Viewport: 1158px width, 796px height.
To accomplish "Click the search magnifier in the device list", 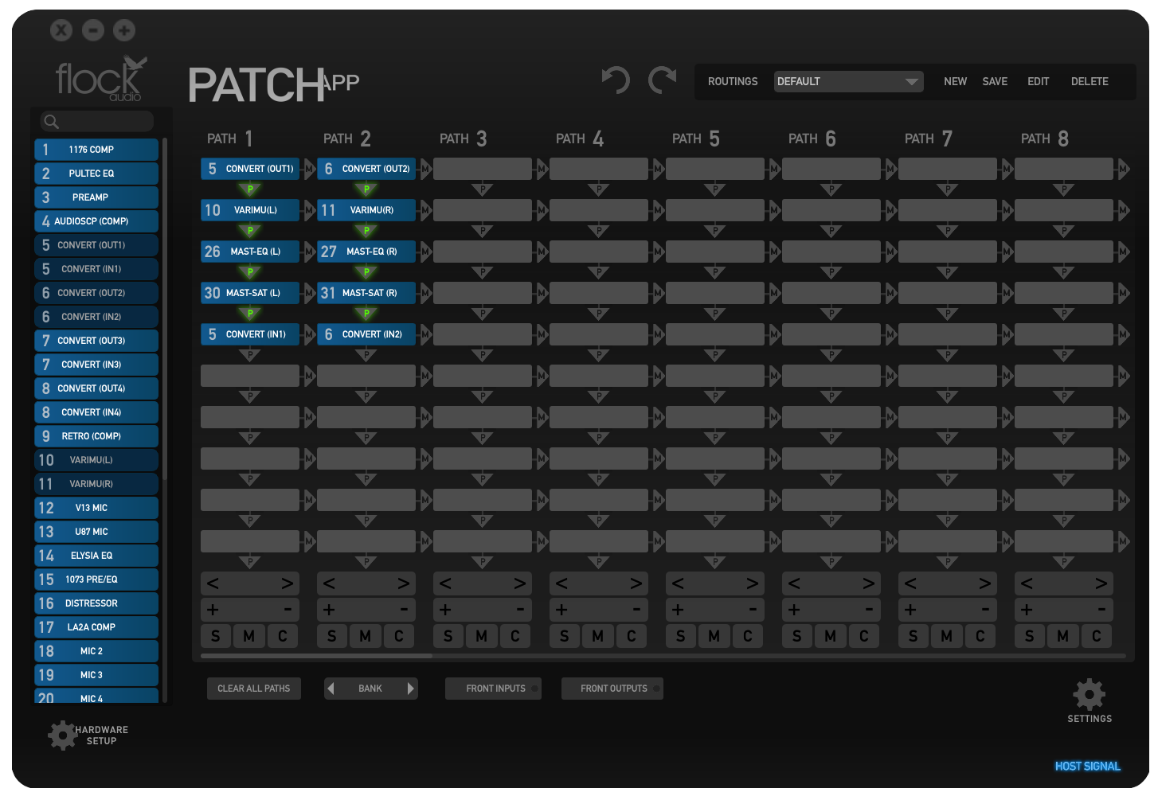I will 52,121.
